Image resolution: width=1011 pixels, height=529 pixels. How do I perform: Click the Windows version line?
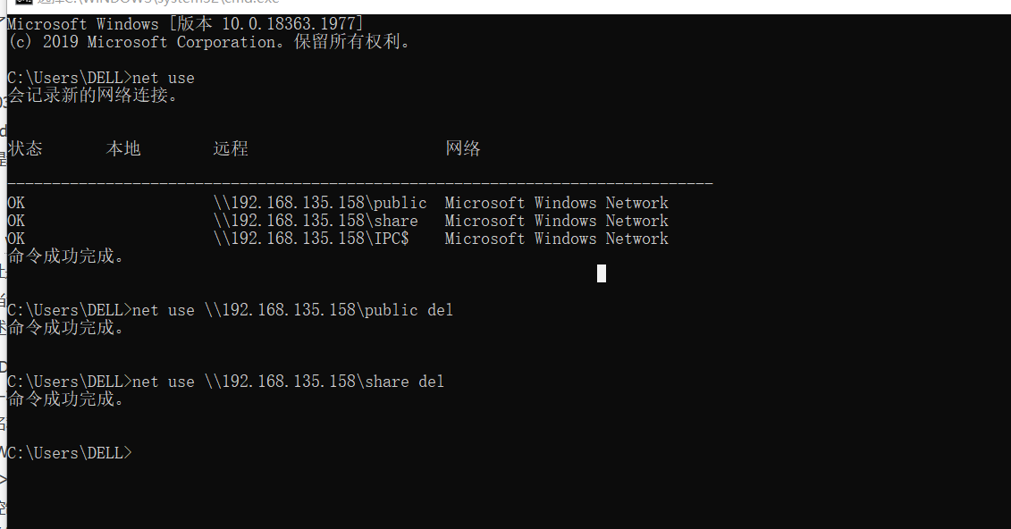point(185,24)
